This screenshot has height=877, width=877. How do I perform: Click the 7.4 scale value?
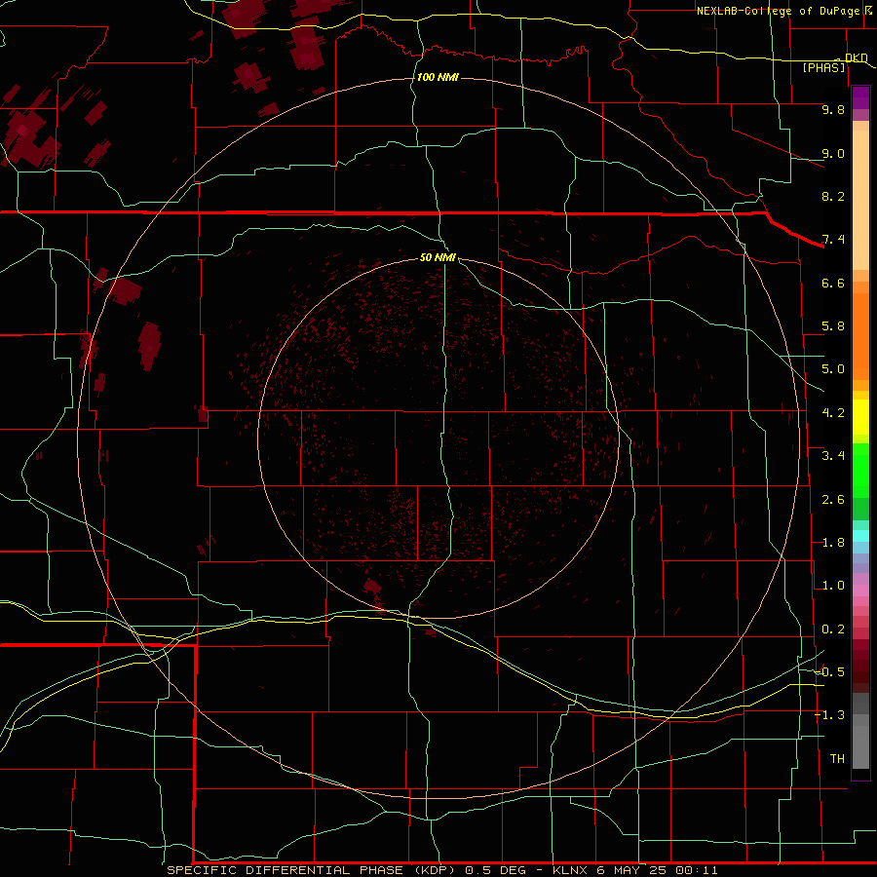(833, 240)
